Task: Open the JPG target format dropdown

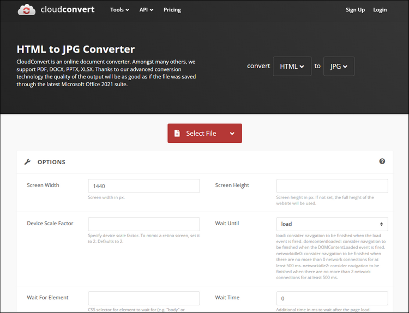Action: 339,66
